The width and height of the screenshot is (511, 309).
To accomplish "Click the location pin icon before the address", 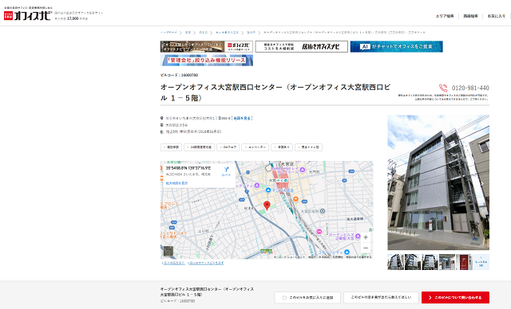I will click(x=161, y=119).
